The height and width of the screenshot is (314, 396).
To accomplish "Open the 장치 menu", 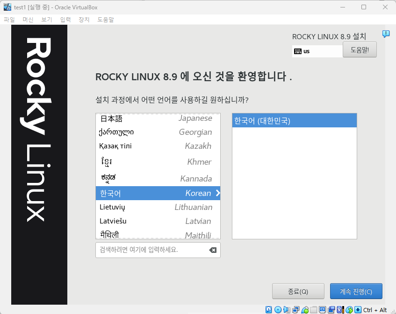I will point(84,20).
